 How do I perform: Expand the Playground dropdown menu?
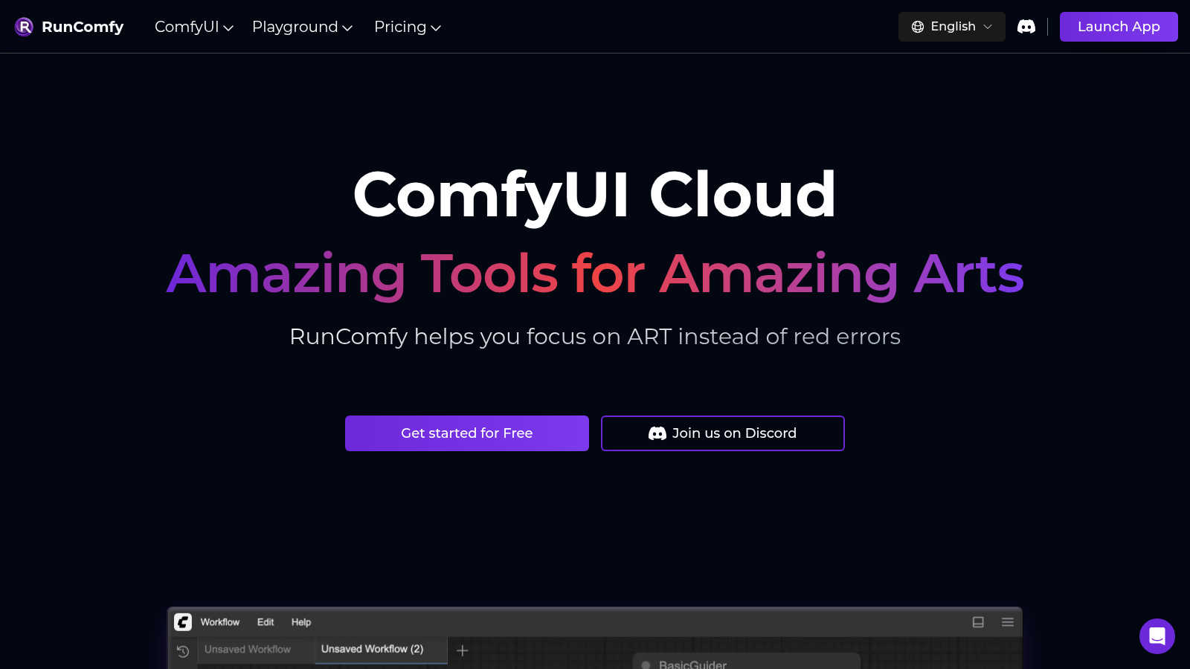click(x=302, y=27)
